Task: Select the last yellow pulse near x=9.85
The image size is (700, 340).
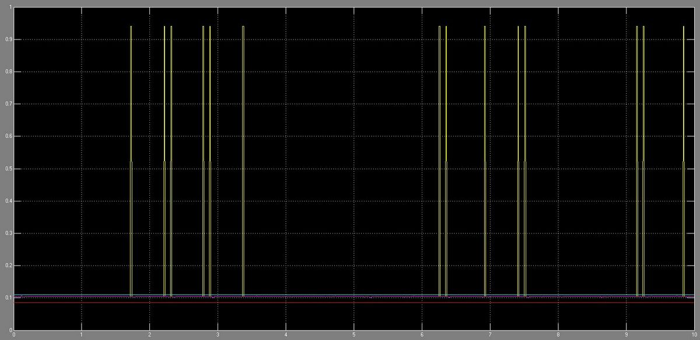Action: click(x=684, y=116)
